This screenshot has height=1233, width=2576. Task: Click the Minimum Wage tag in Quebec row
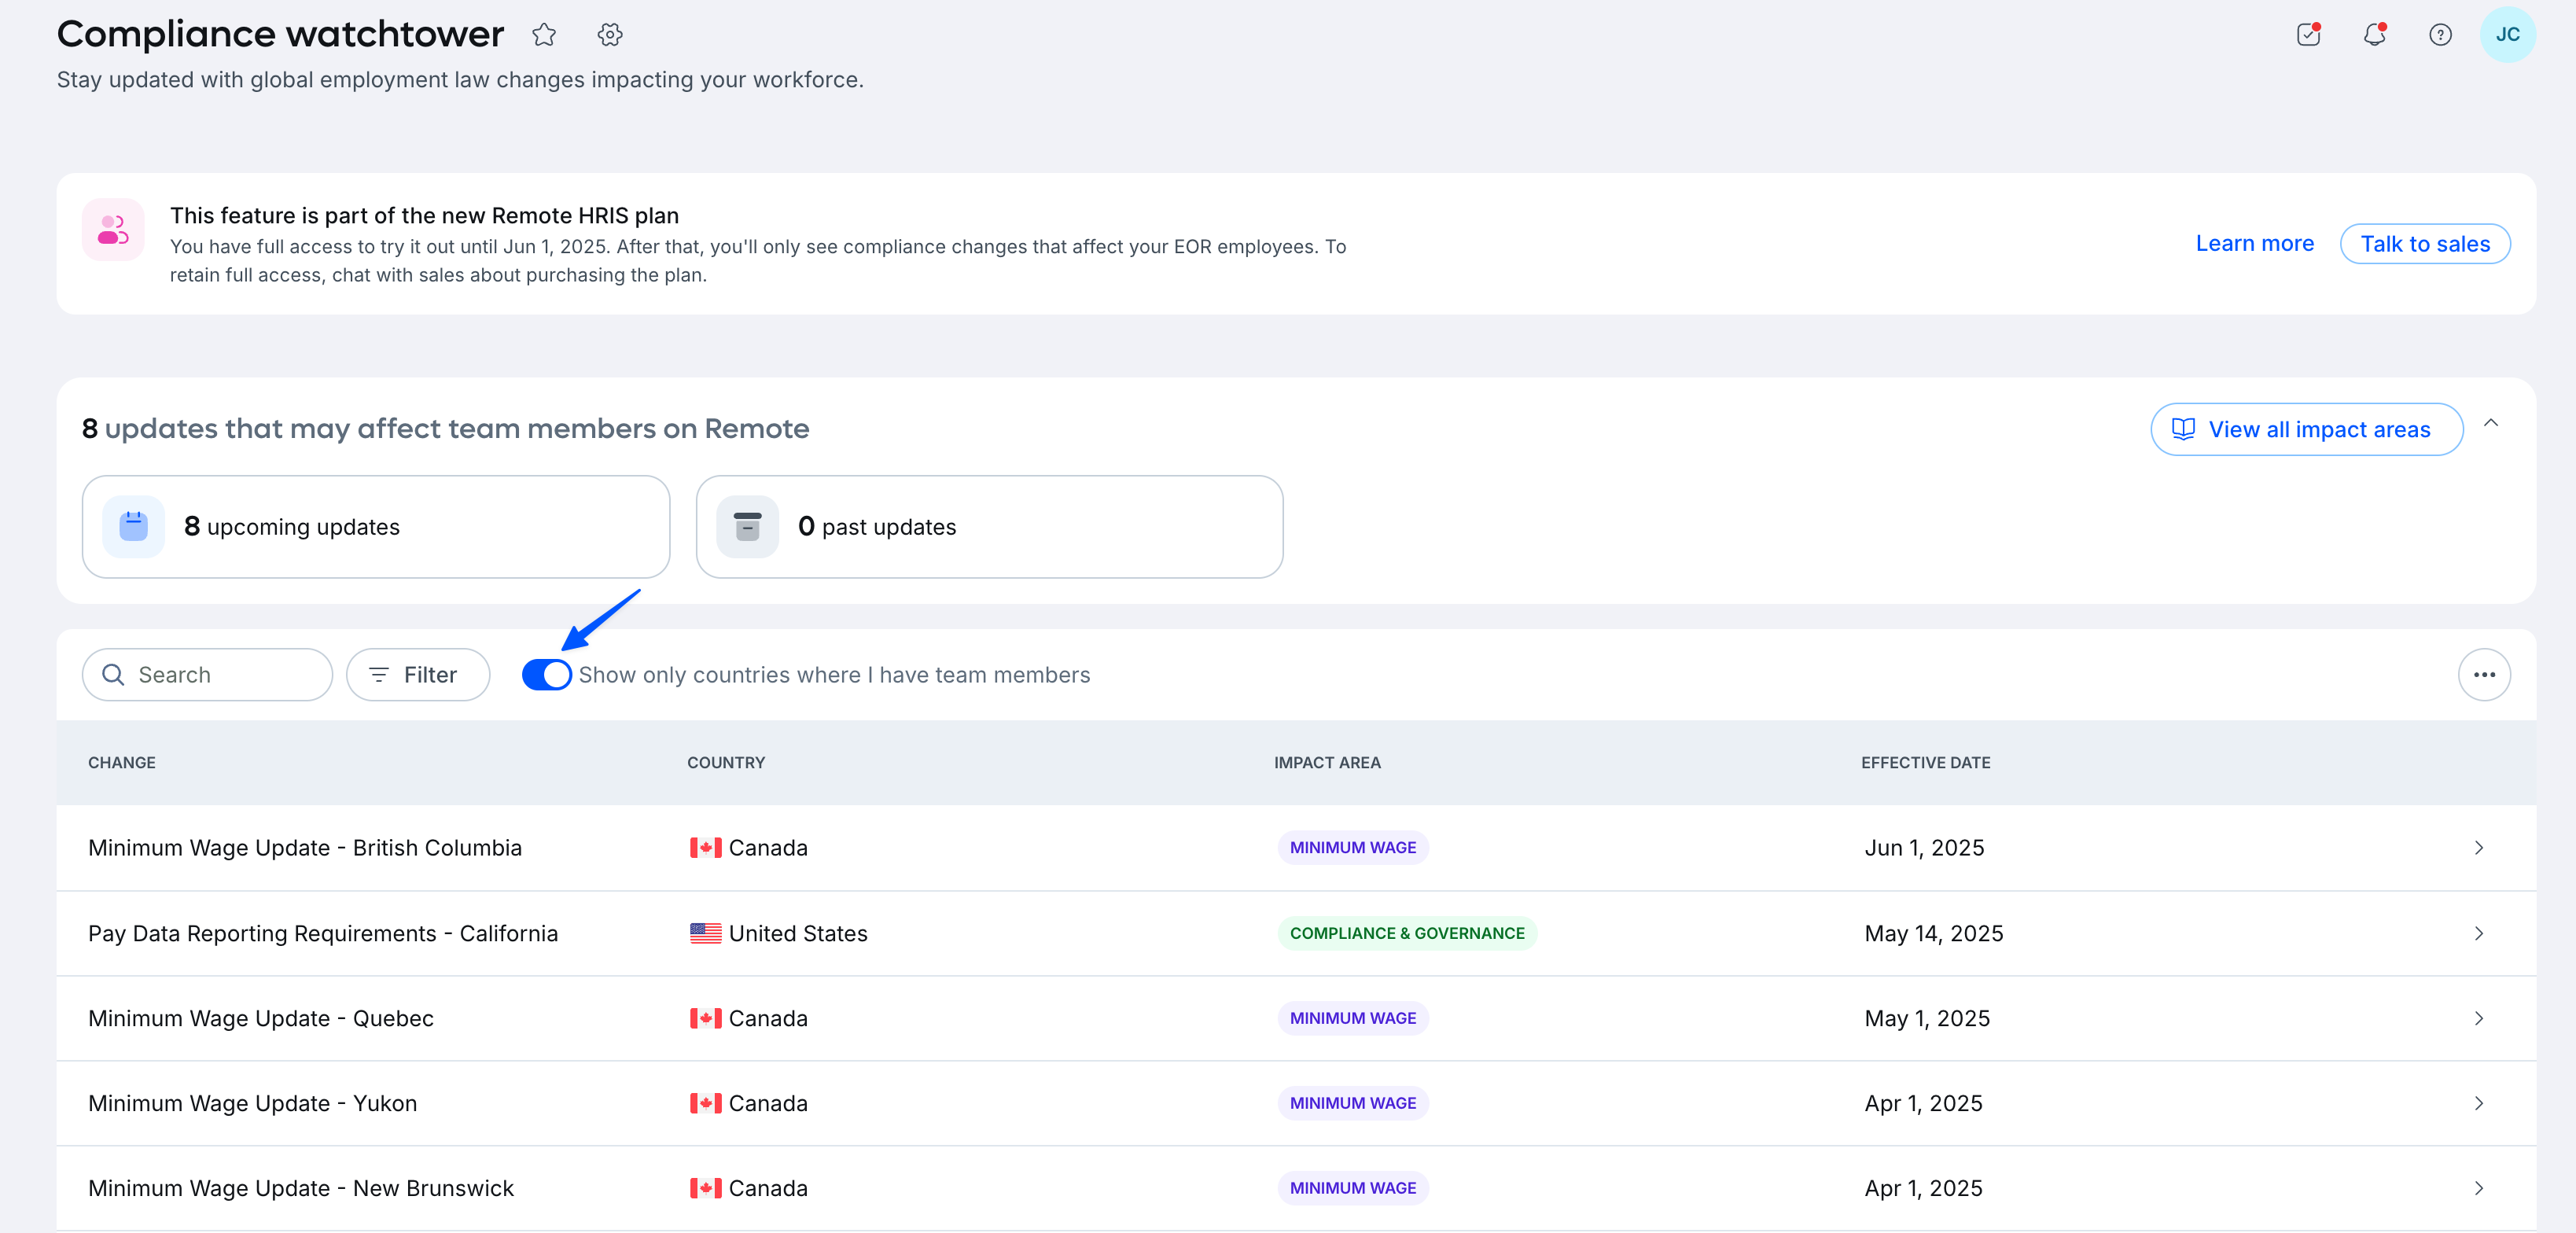pyautogui.click(x=1353, y=1018)
